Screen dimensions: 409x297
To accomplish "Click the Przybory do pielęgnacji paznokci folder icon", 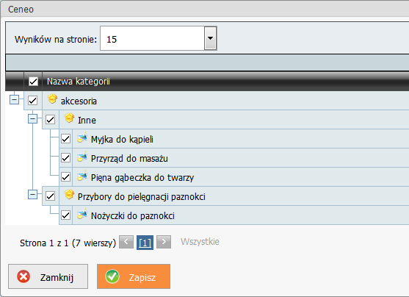I will [69, 195].
